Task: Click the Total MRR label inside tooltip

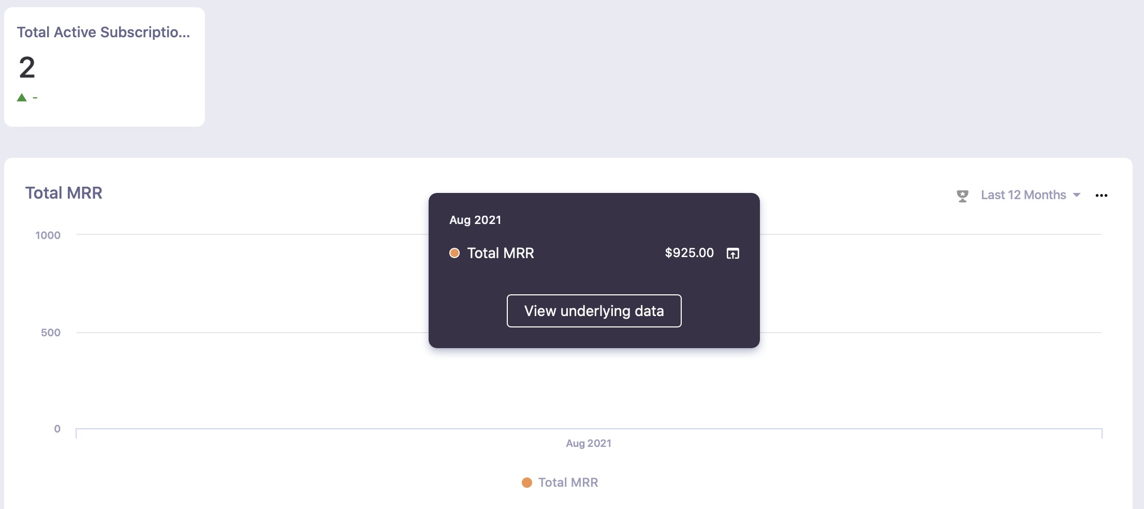Action: coord(501,253)
